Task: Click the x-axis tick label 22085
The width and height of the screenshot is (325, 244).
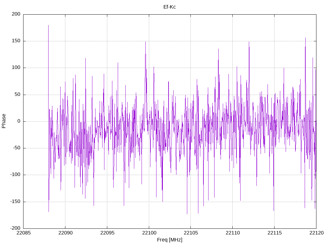Action: point(23,233)
